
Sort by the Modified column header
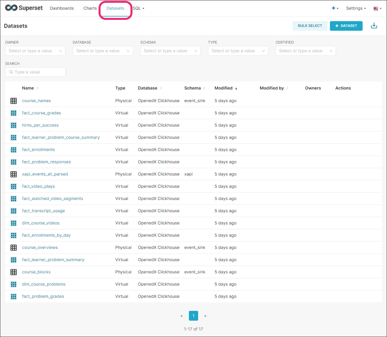(x=226, y=88)
